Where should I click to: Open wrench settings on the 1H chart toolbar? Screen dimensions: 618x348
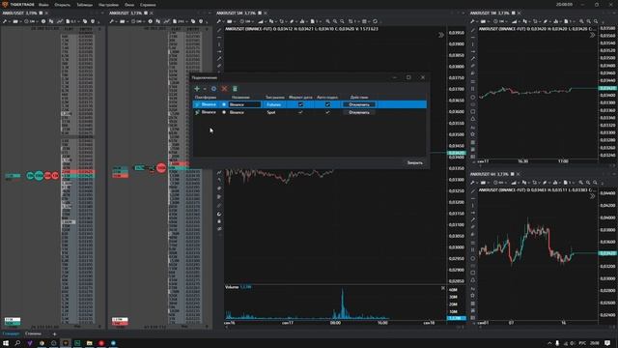pyautogui.click(x=472, y=183)
